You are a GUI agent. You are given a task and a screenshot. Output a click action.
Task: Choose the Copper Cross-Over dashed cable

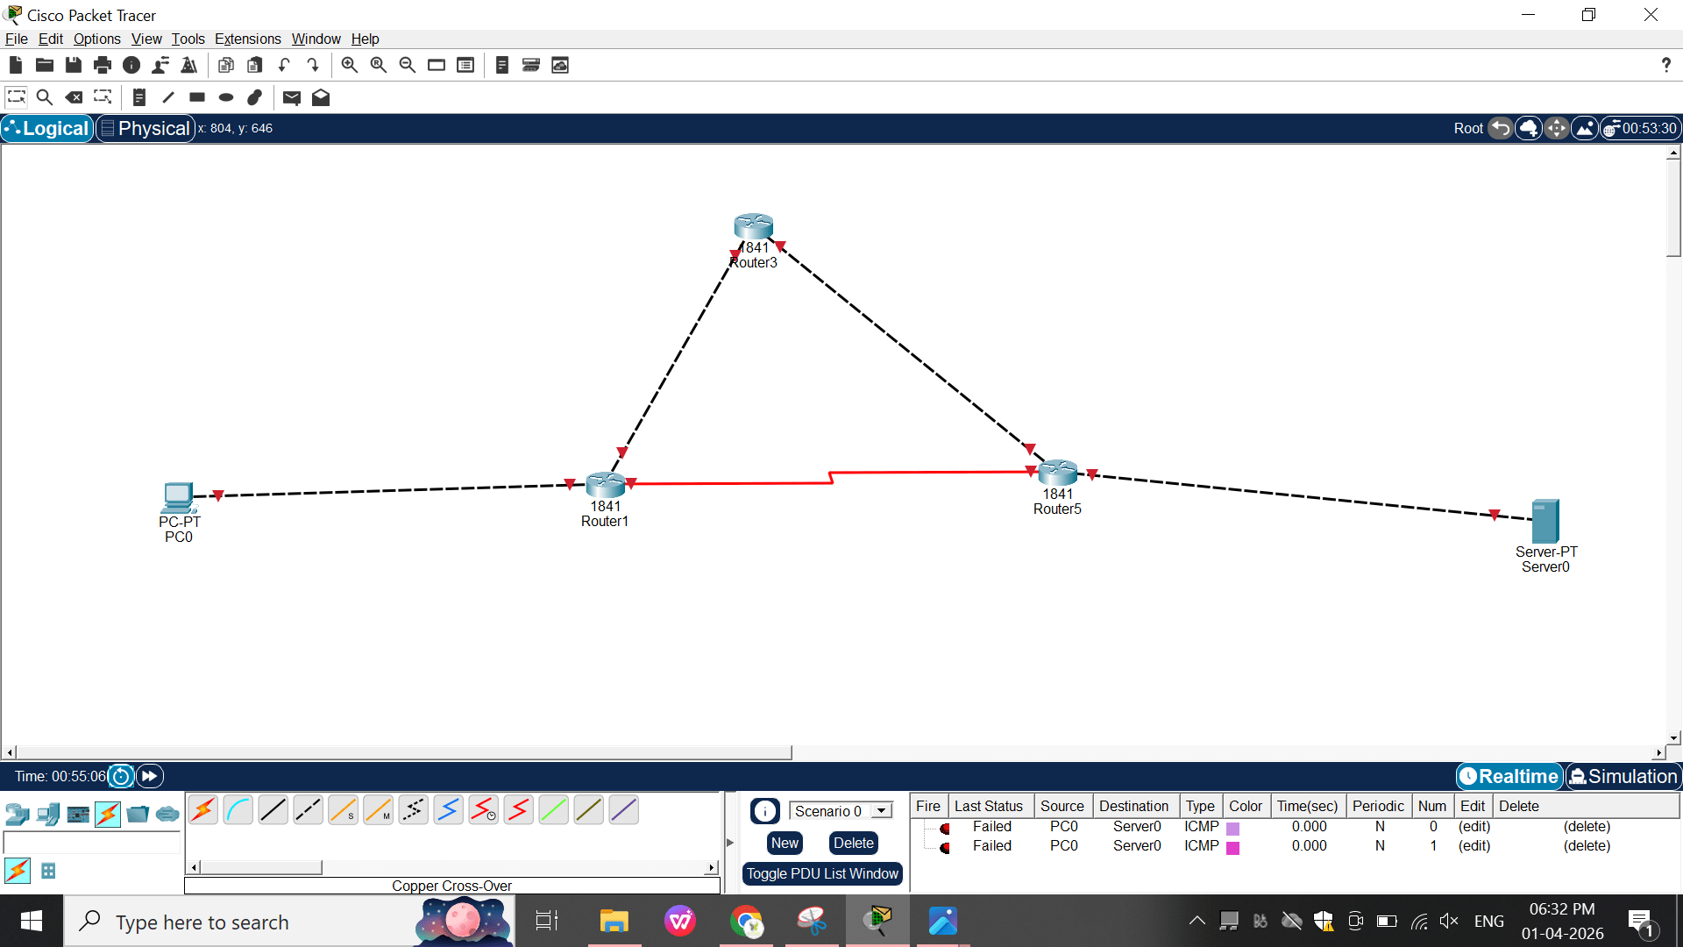(x=309, y=810)
